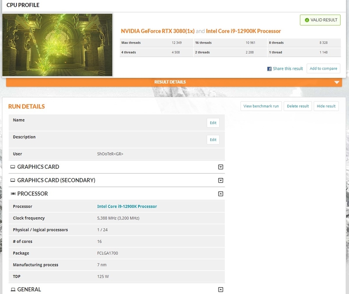Click the Manufacturing process label
Screen dimensions: 349x294
(35, 265)
